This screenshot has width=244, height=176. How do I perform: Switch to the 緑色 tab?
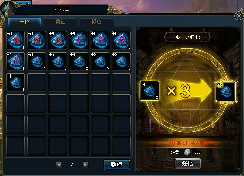pyautogui.click(x=96, y=22)
